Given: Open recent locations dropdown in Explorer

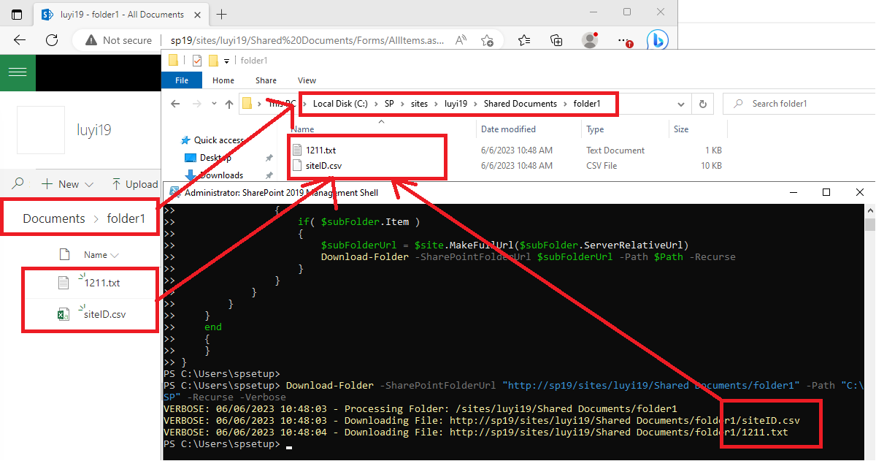Looking at the screenshot, I should [x=213, y=104].
